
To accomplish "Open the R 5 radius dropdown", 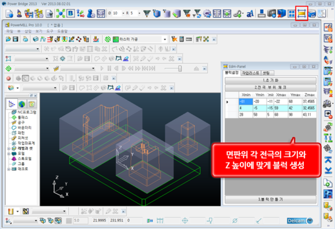I will tap(139, 13).
